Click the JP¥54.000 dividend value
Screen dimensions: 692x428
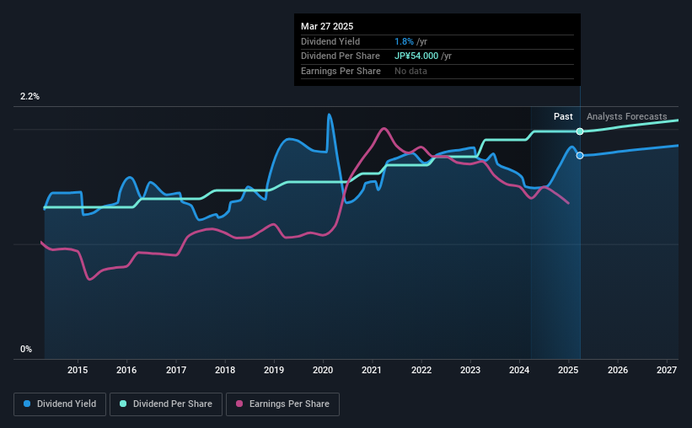[x=416, y=56]
